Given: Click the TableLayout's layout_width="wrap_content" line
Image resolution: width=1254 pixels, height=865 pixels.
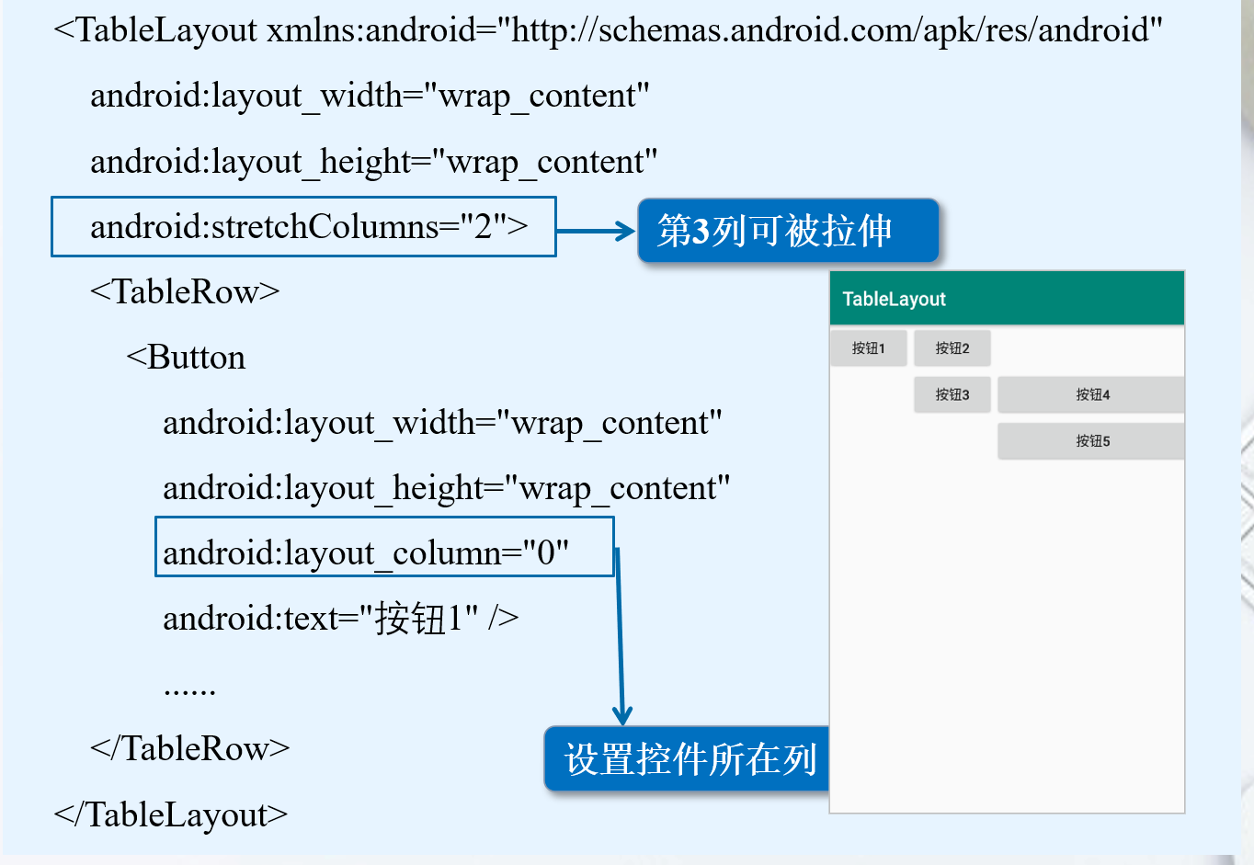Looking at the screenshot, I should point(370,96).
